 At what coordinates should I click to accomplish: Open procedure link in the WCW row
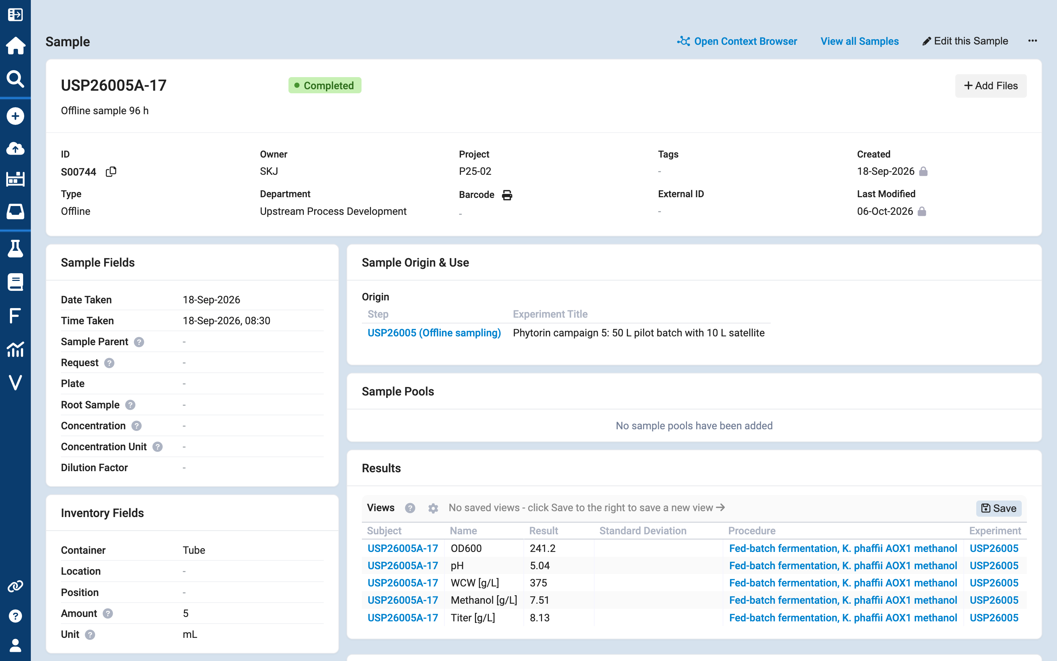843,583
